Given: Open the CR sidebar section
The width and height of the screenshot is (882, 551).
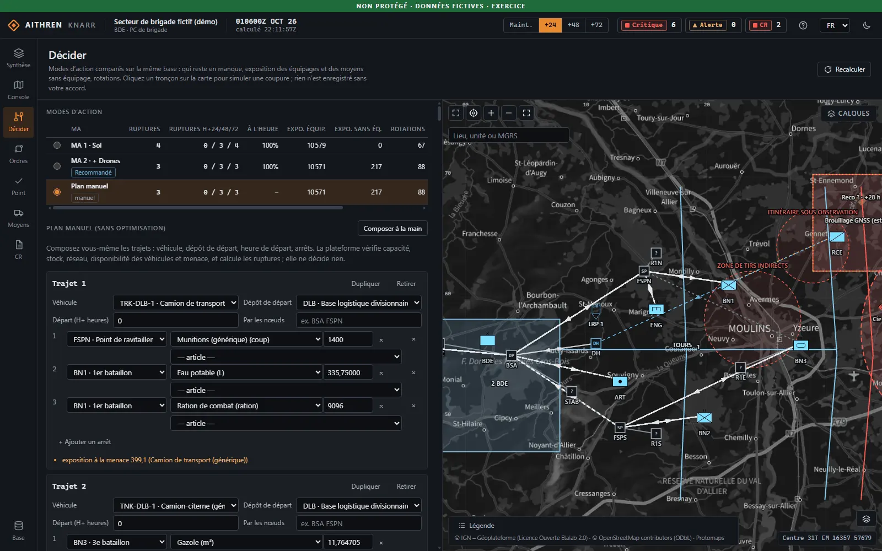Looking at the screenshot, I should click(x=18, y=250).
